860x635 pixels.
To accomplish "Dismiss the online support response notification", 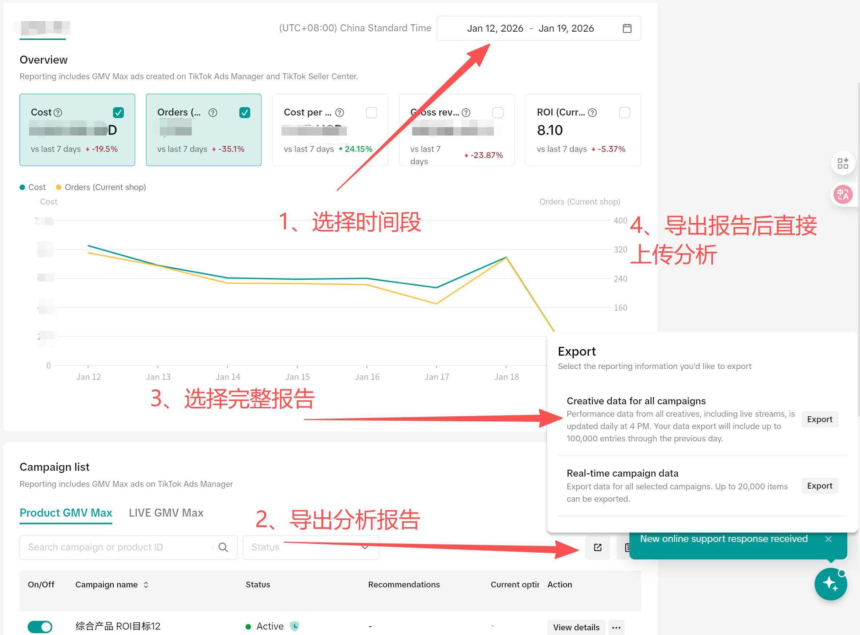I will (x=828, y=539).
